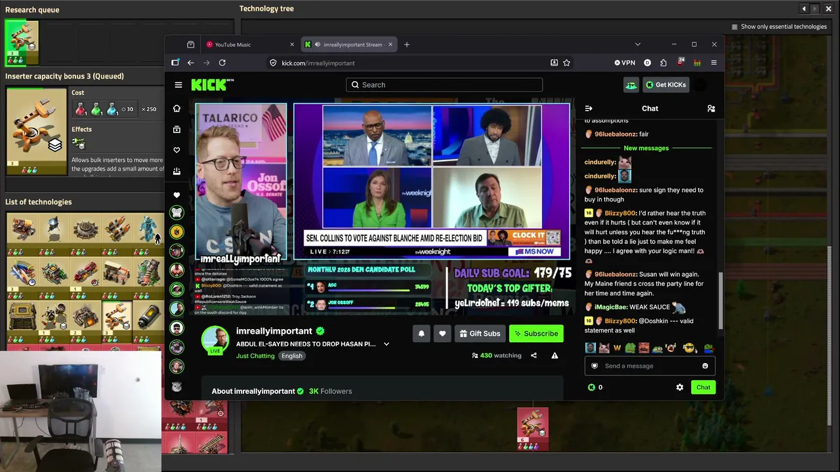Click the Subscribe button
The height and width of the screenshot is (472, 840).
point(536,334)
